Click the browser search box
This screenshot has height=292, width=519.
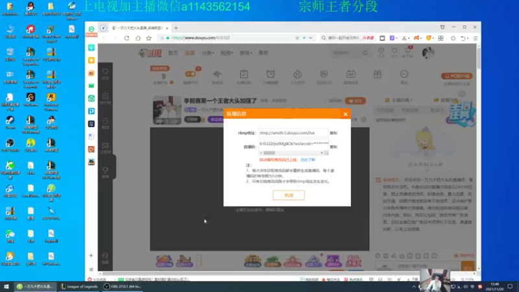click(344, 38)
